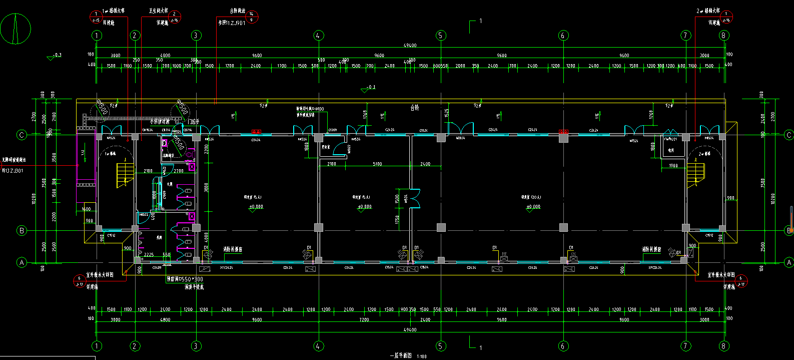
Task: Click the north arrow compass symbol
Action: click(x=16, y=29)
